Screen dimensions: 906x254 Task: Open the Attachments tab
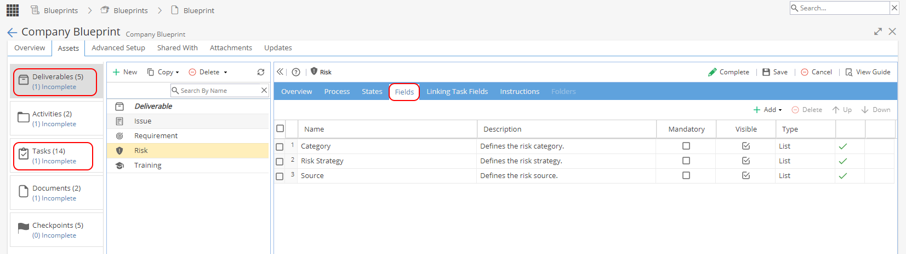coord(231,48)
